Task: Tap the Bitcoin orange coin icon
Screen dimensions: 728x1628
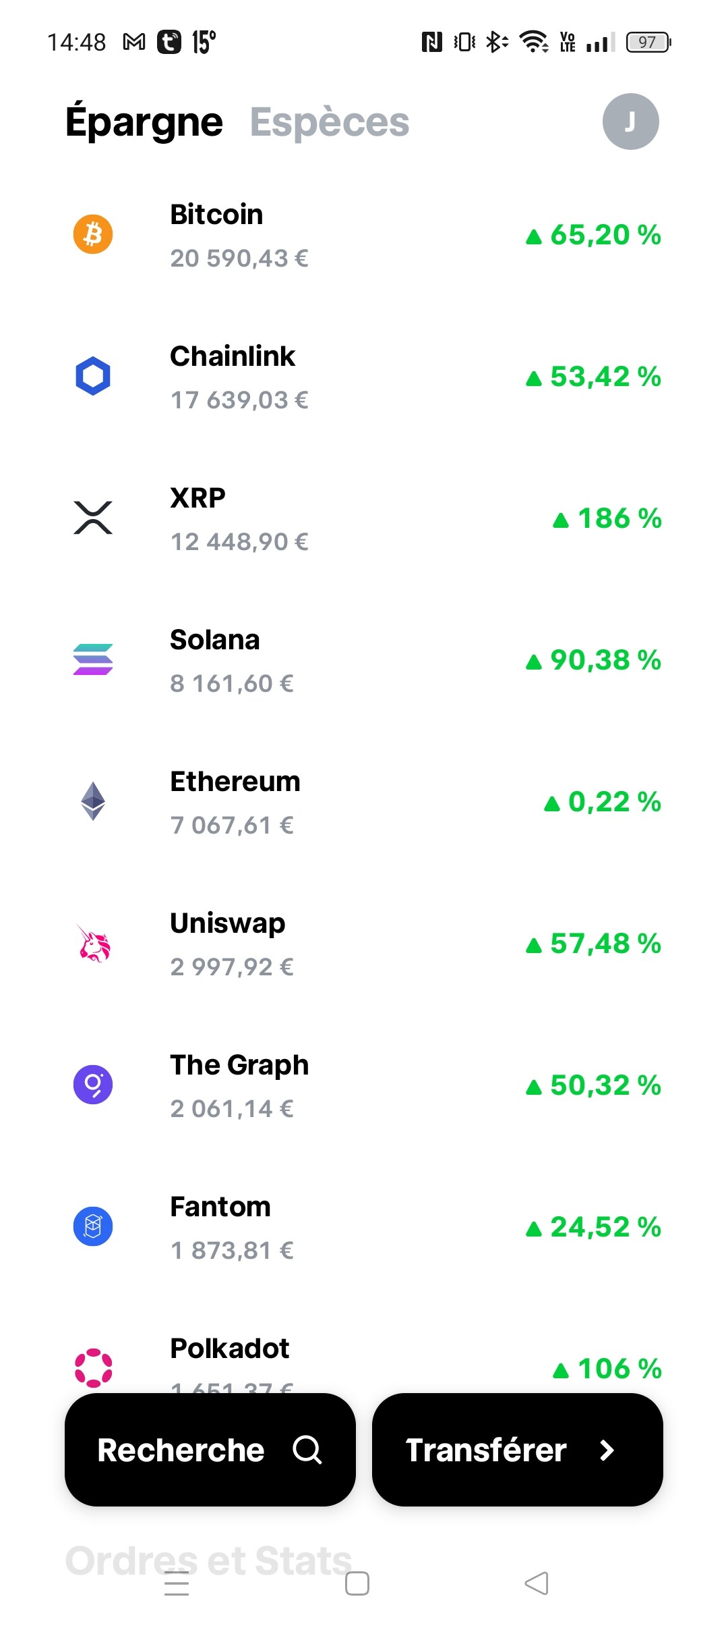Action: (93, 234)
